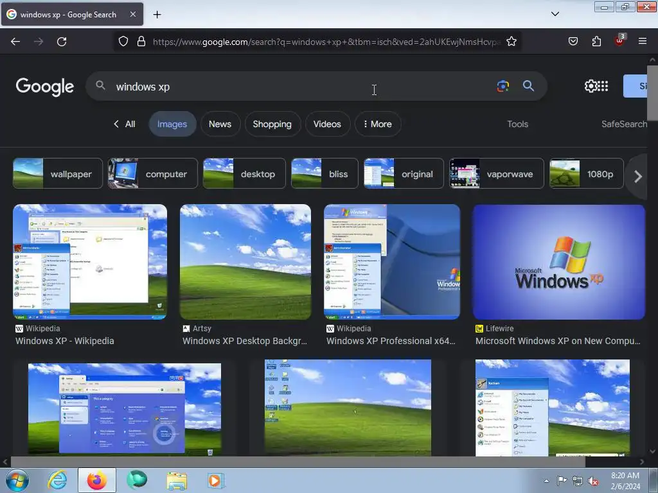The height and width of the screenshot is (493, 658).
Task: Click the vertical scrollbar thumb
Action: click(x=652, y=92)
